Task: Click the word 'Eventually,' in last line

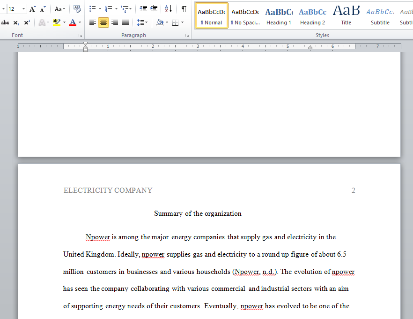Action: (x=221, y=306)
